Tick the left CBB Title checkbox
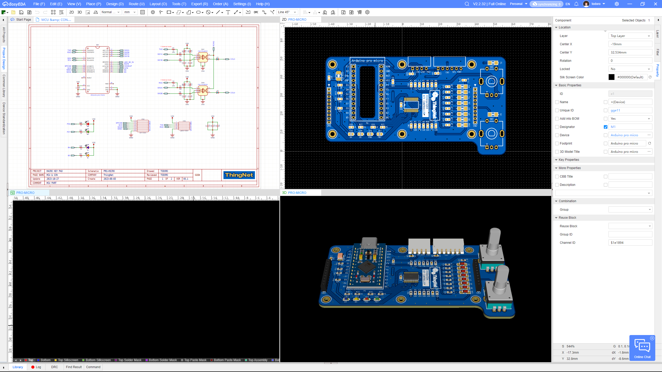Screen dimensions: 662x372 (557, 177)
